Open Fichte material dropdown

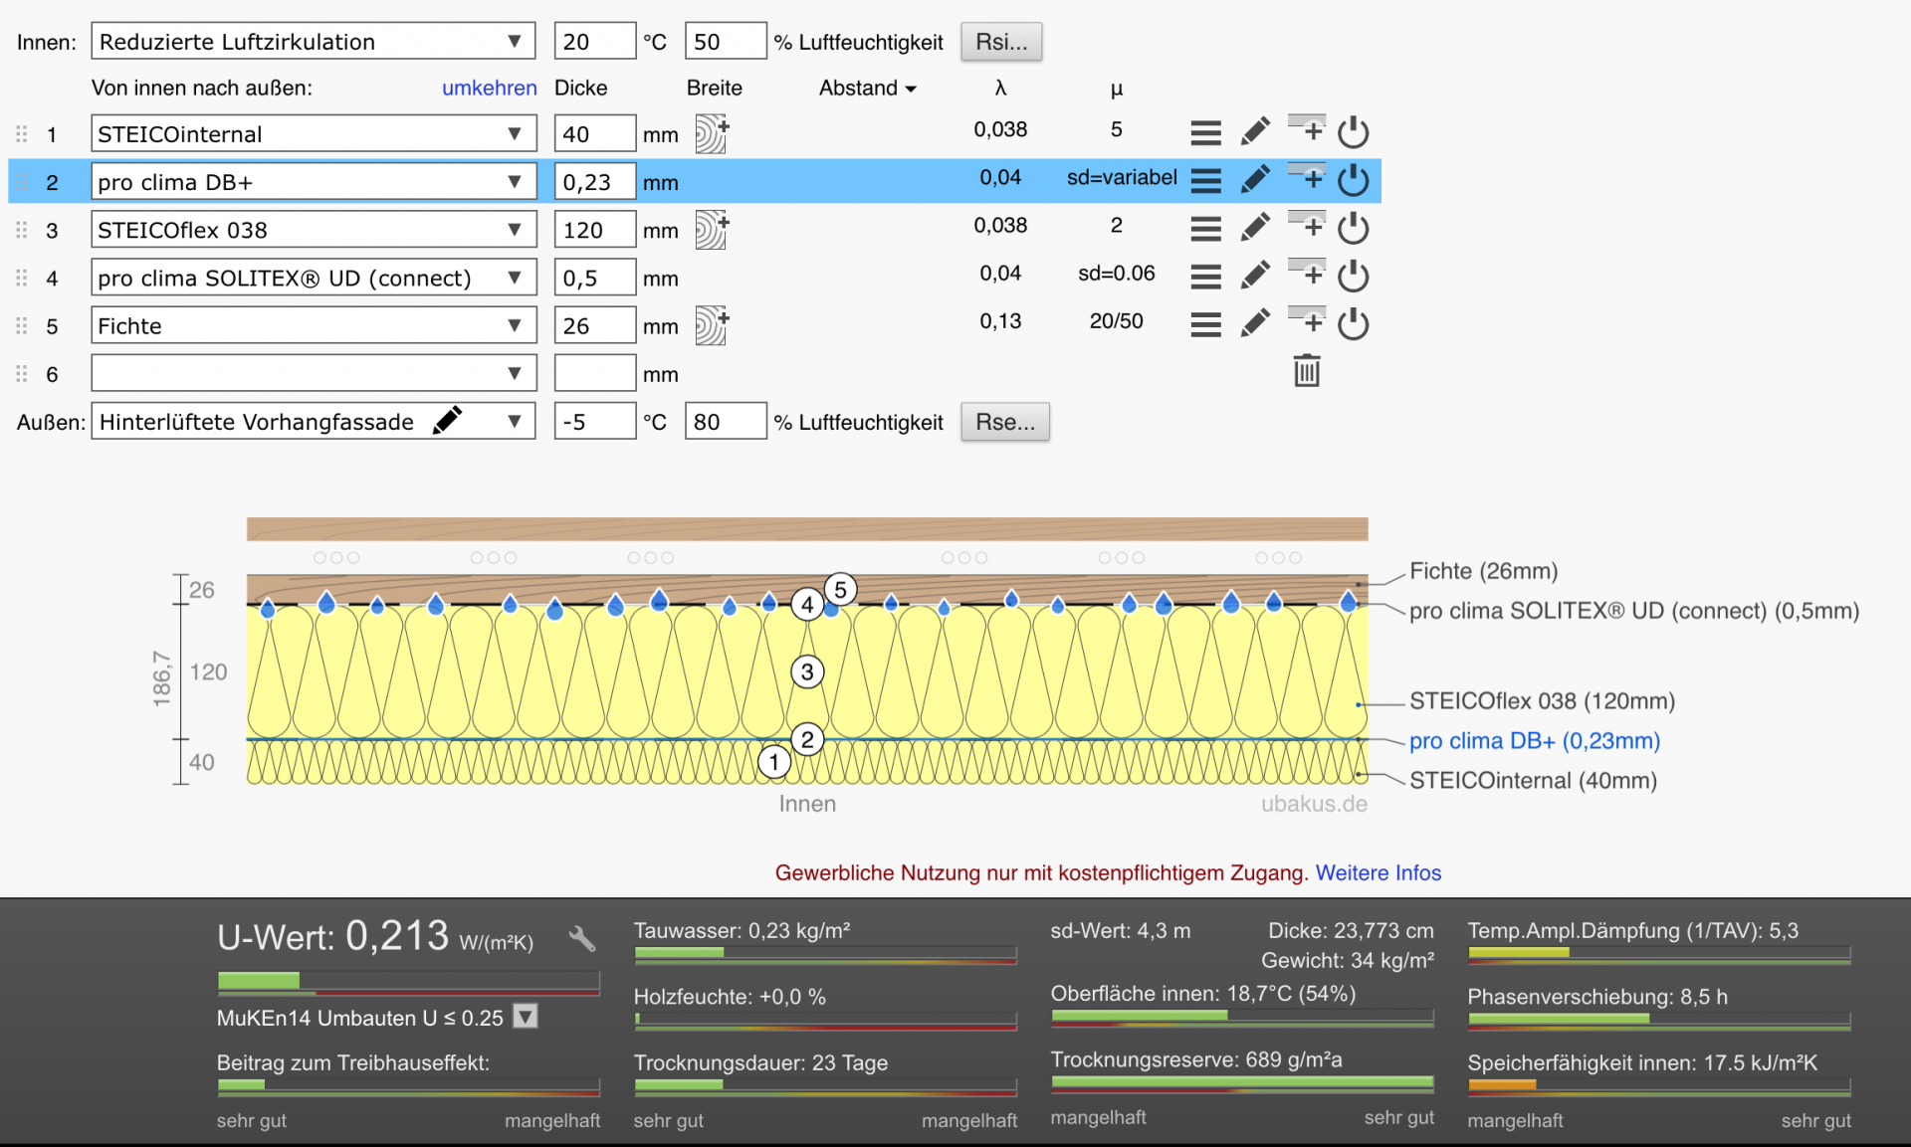(313, 325)
